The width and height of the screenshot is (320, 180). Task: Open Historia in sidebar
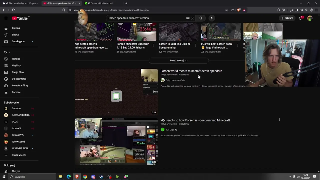(20, 59)
